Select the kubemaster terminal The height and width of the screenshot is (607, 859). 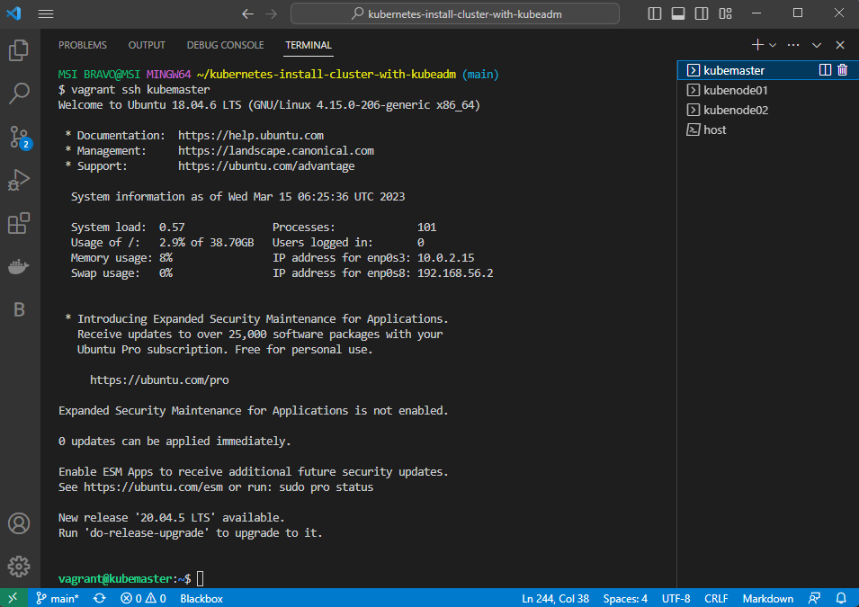coord(768,70)
